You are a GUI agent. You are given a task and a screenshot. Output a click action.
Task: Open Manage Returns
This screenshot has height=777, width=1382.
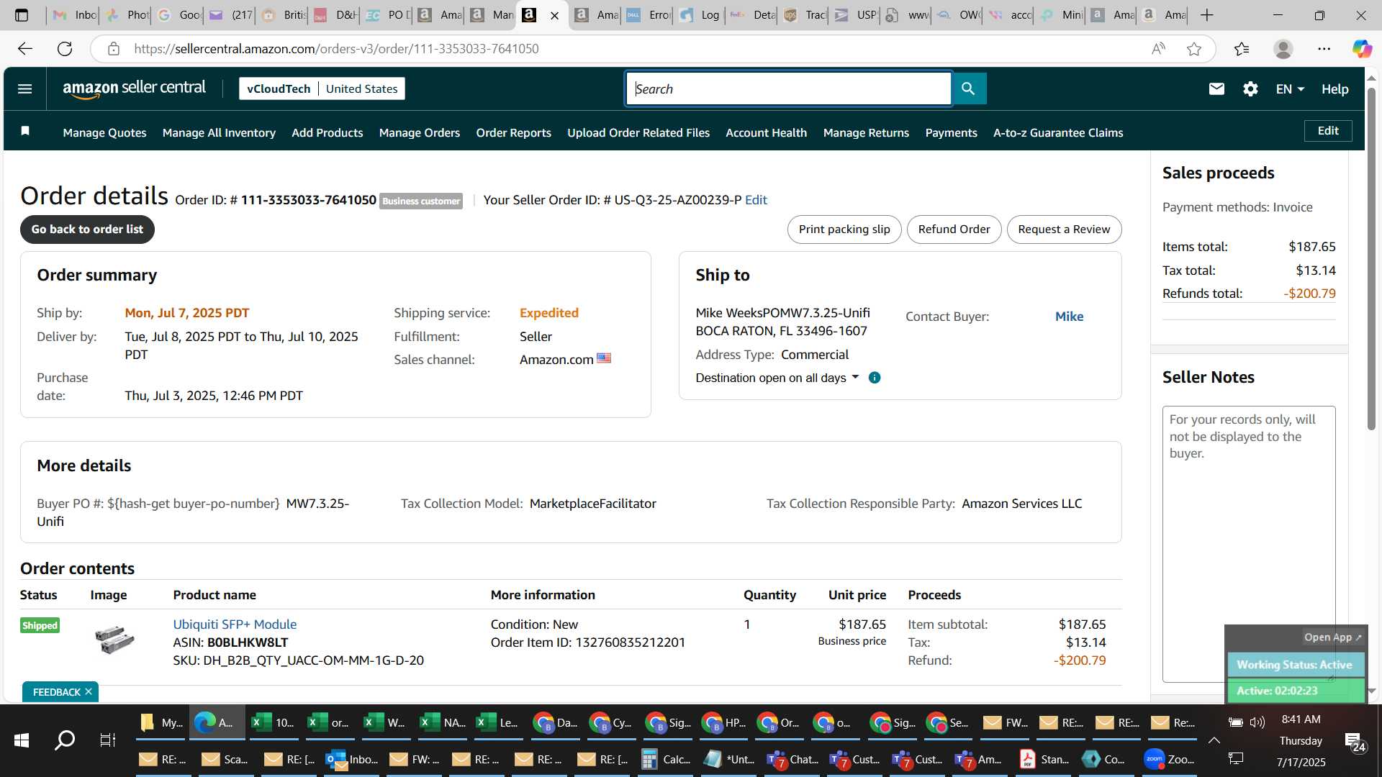tap(866, 132)
